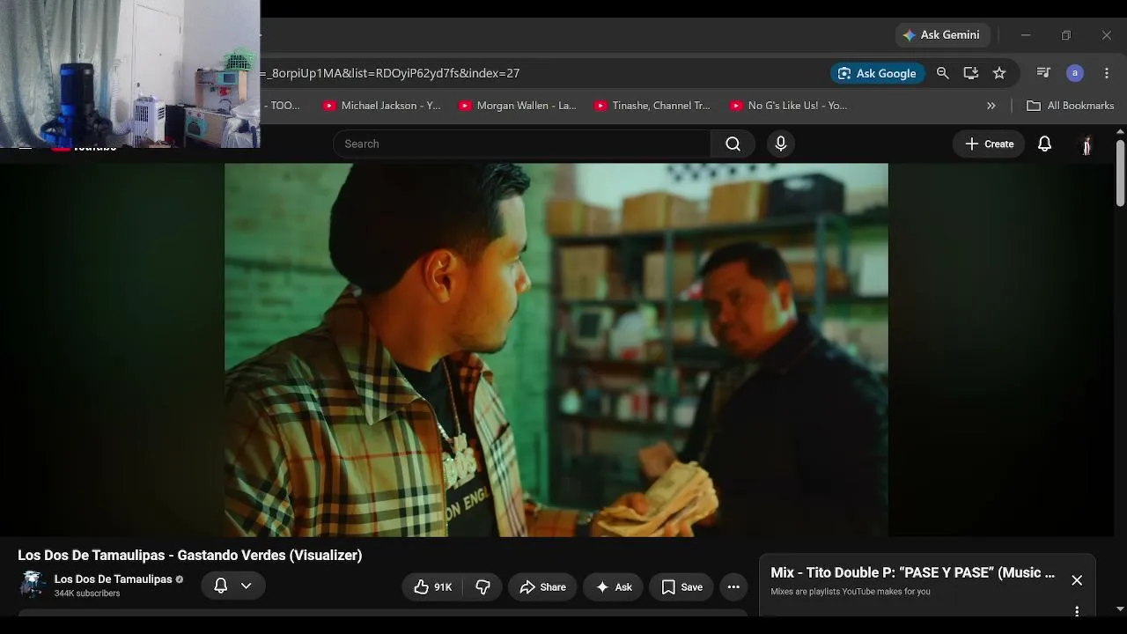Open the Los Dos De Tamaulipas channel avatar
This screenshot has height=634, width=1127.
[x=33, y=585]
